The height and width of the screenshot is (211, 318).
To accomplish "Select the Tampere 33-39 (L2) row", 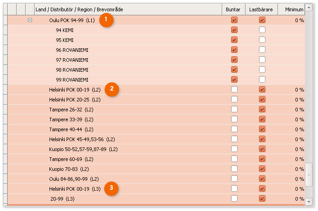I will click(156, 119).
